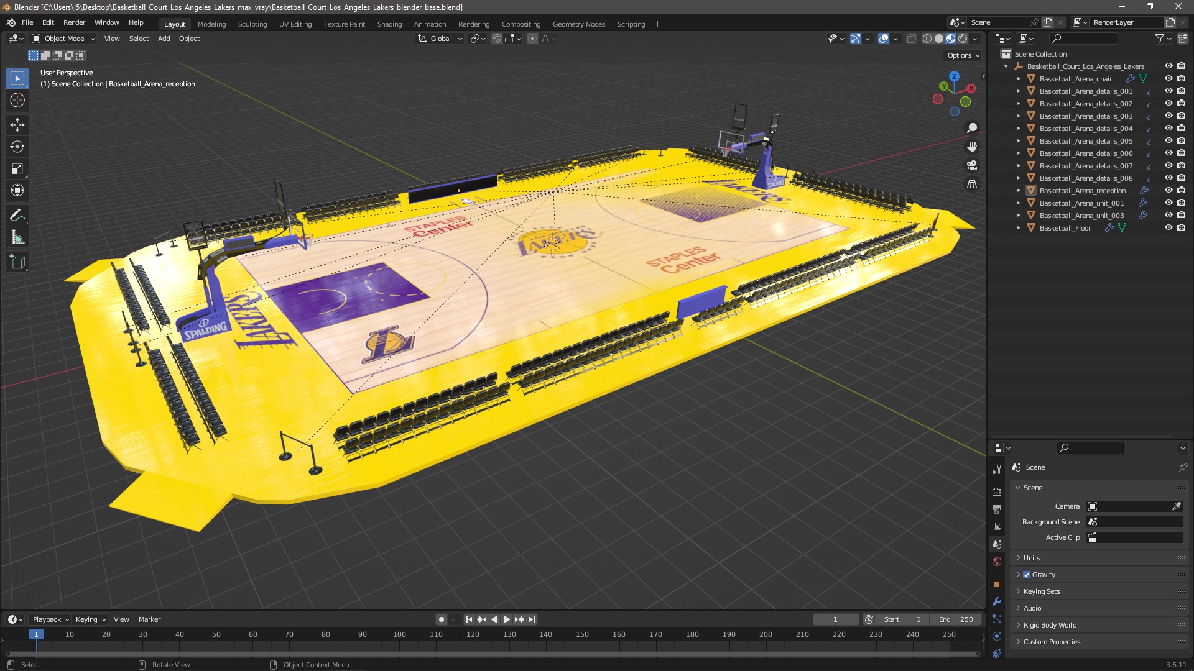Open the Output properties tab
Screen dimensions: 1194x671
[997, 509]
